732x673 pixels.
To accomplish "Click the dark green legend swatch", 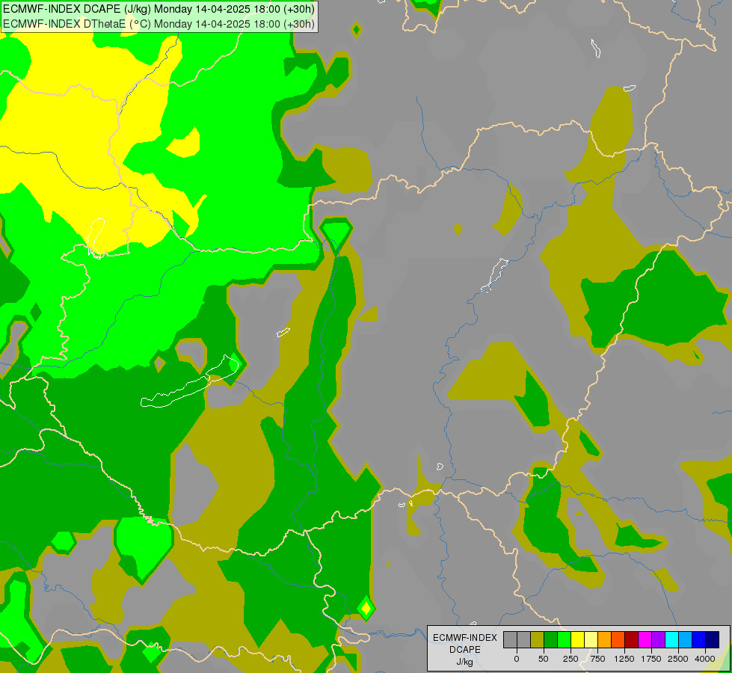I will click(x=551, y=639).
